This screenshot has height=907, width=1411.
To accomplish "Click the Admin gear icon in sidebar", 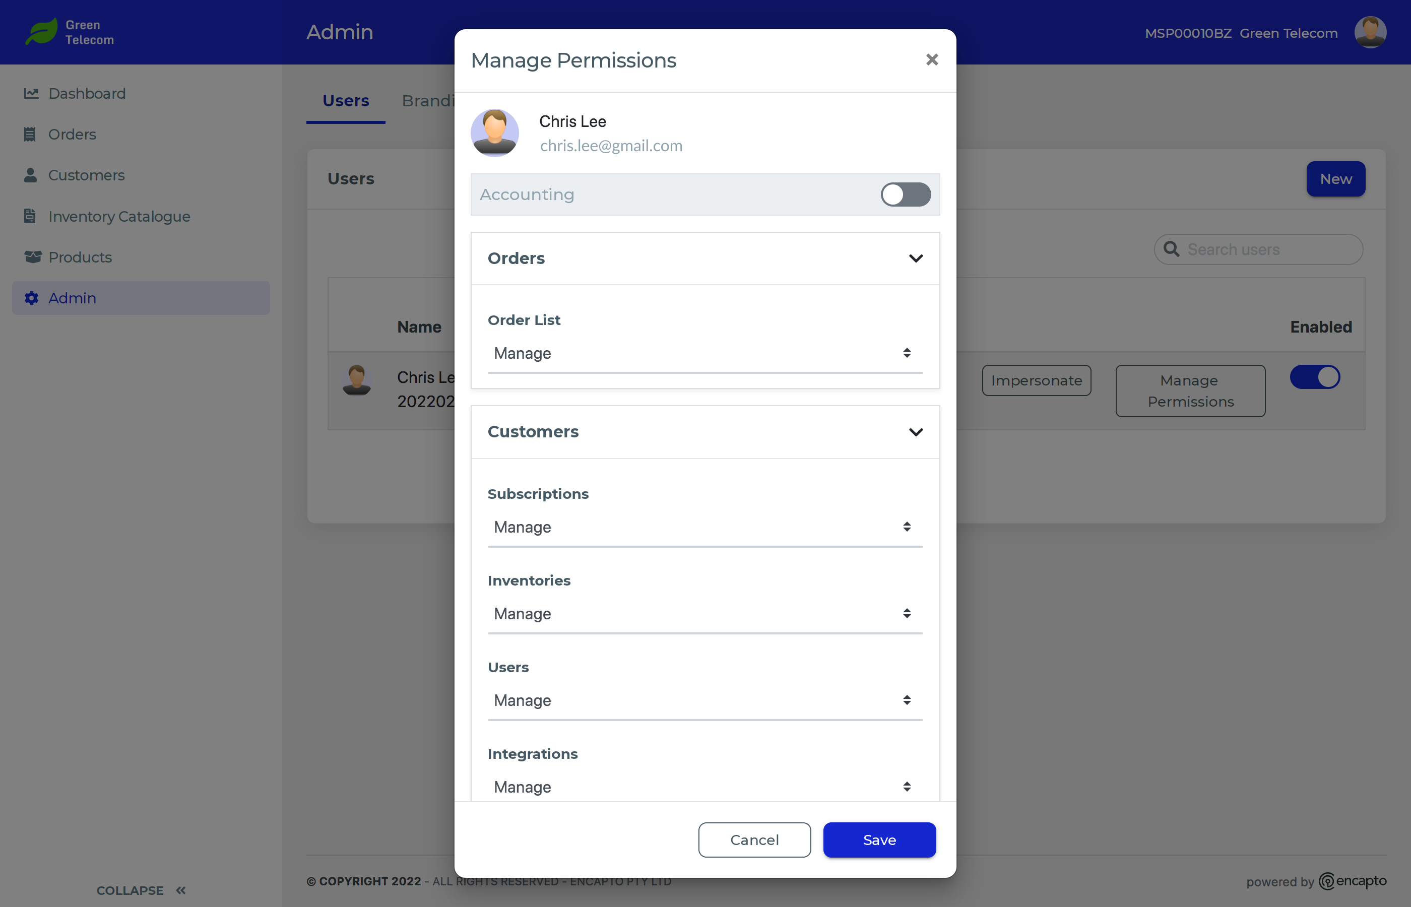I will coord(32,298).
